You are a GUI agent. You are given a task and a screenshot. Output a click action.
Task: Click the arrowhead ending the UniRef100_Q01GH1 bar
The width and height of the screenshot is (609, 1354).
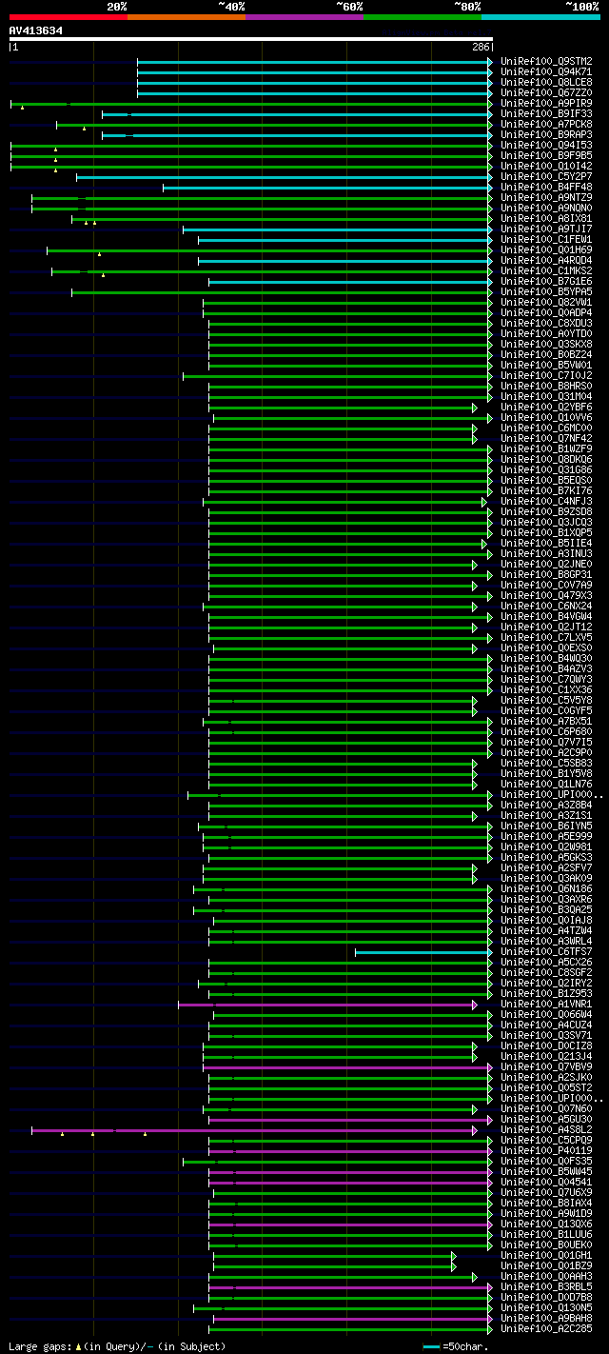click(x=454, y=1256)
